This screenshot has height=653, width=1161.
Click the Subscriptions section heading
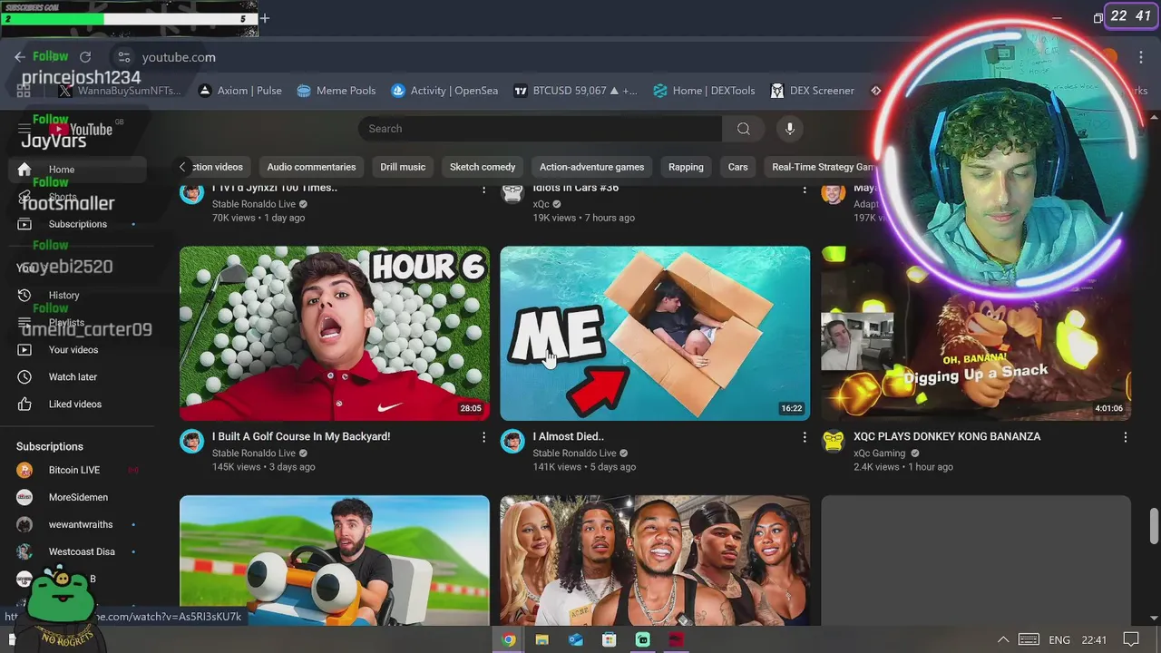tap(50, 446)
